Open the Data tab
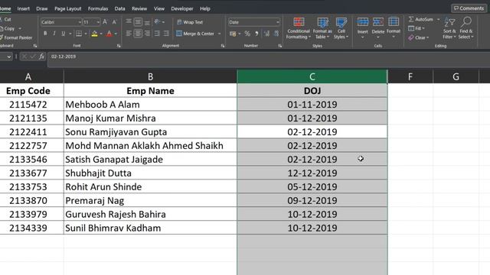 [119, 8]
